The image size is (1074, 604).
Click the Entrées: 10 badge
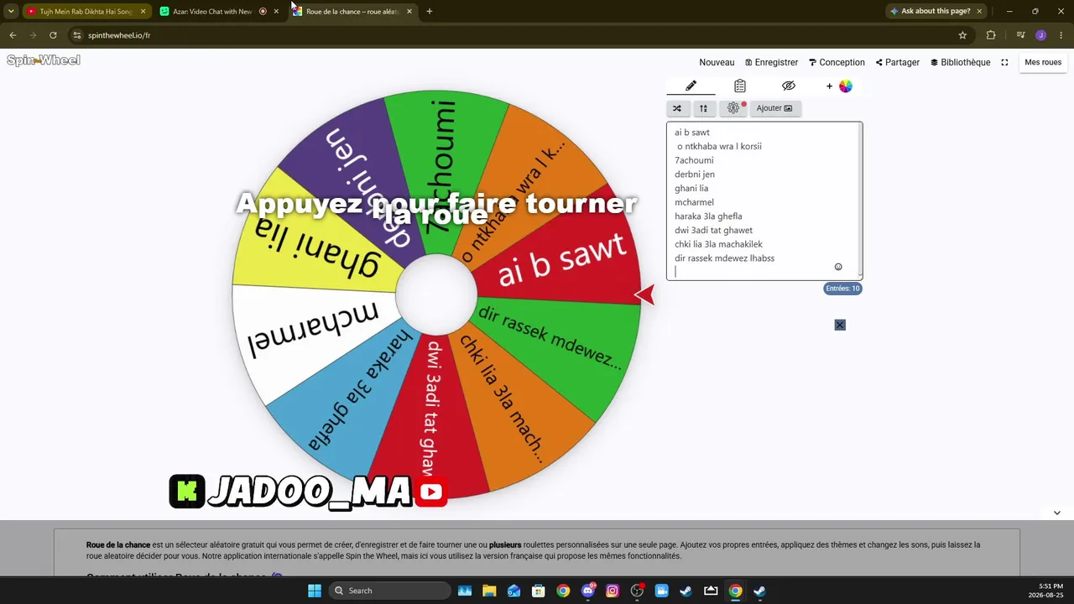[x=843, y=289]
